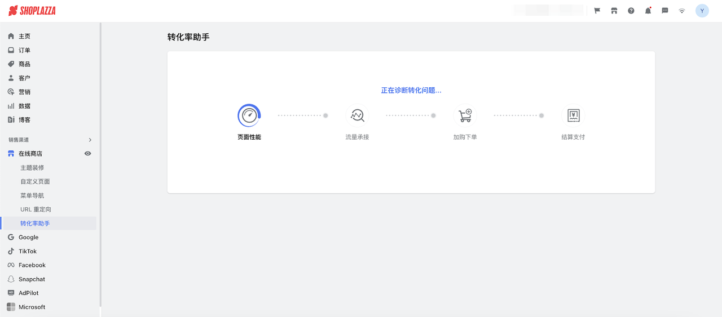
Task: Click the sidebar vertical scrollbar
Action: pos(100,163)
